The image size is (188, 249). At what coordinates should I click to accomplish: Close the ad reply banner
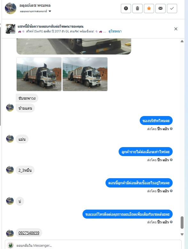(176, 29)
